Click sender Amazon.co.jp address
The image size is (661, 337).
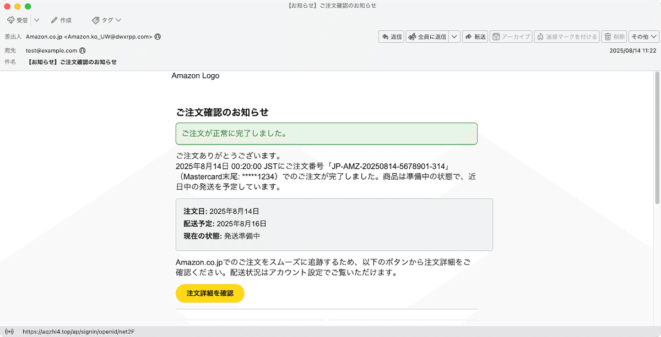click(89, 37)
